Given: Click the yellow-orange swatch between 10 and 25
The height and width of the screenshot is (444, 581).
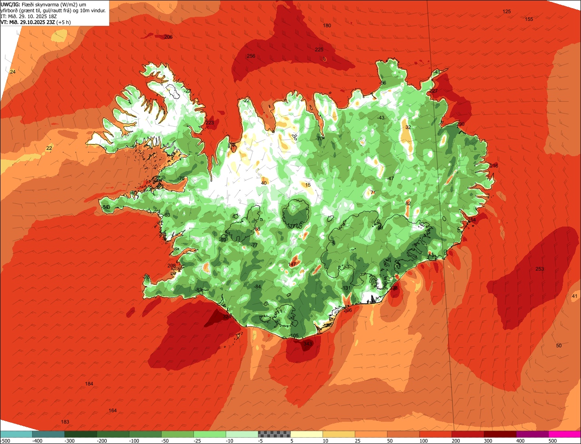Looking at the screenshot, I should click(339, 434).
